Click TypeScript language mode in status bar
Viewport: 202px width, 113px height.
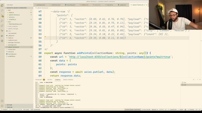click(x=173, y=110)
